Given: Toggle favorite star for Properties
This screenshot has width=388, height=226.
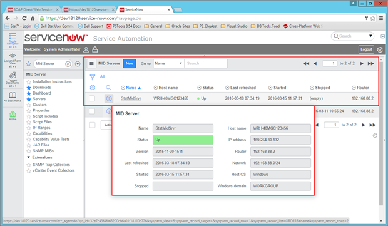Looking at the screenshot, I should click(29, 111).
